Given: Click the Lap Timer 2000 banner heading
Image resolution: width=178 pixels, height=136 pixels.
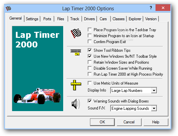Looking at the screenshot, I should pyautogui.click(x=37, y=39).
